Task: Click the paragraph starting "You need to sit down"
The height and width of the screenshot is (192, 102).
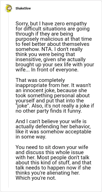Action: (x=54, y=163)
